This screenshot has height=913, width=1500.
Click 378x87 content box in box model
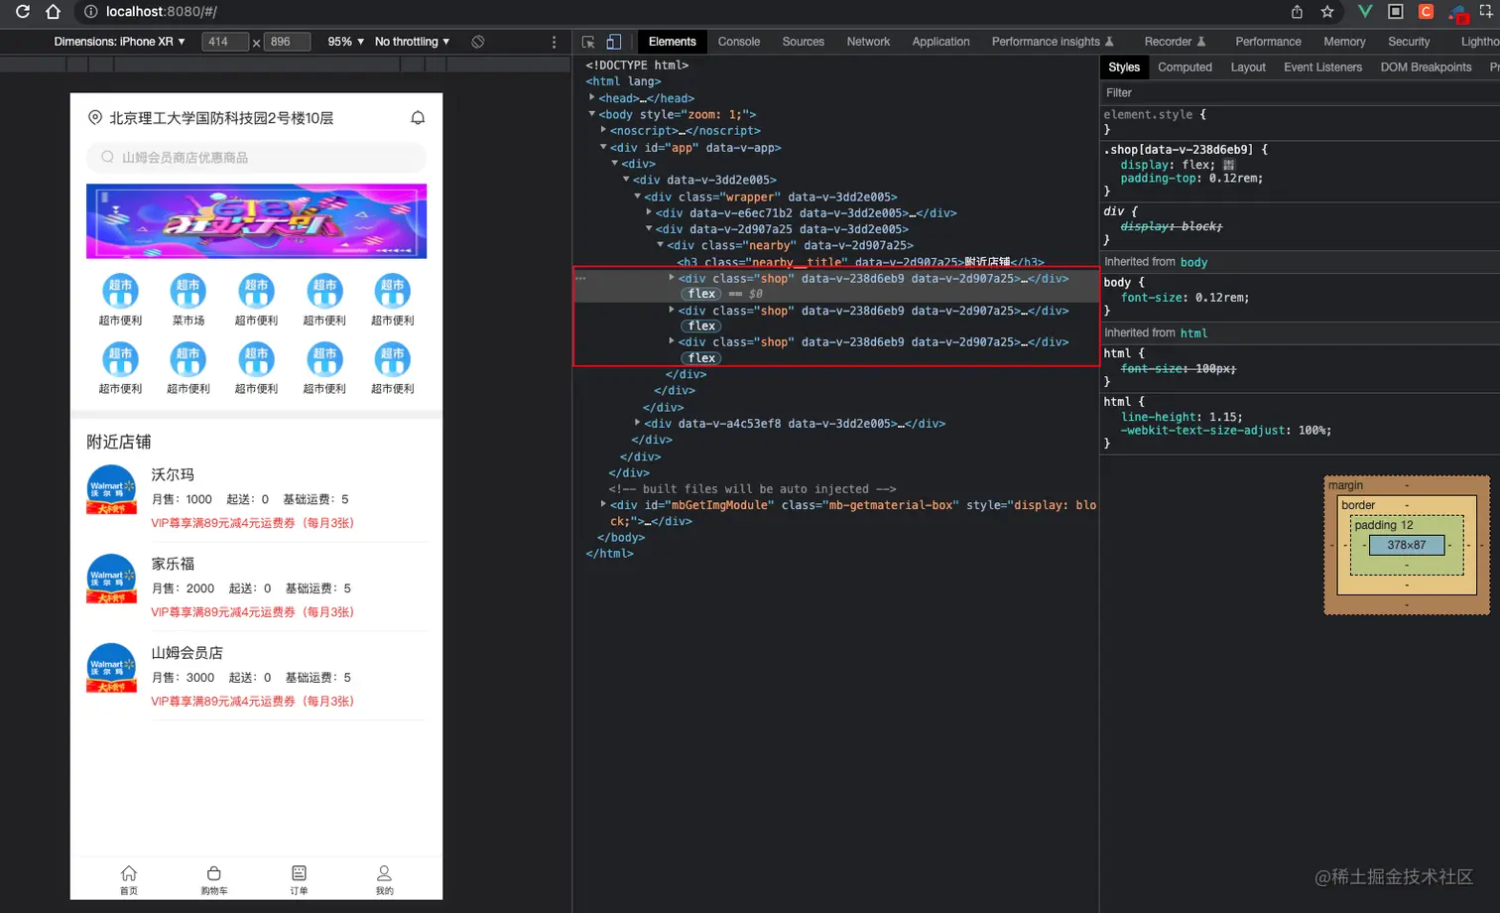[1407, 545]
